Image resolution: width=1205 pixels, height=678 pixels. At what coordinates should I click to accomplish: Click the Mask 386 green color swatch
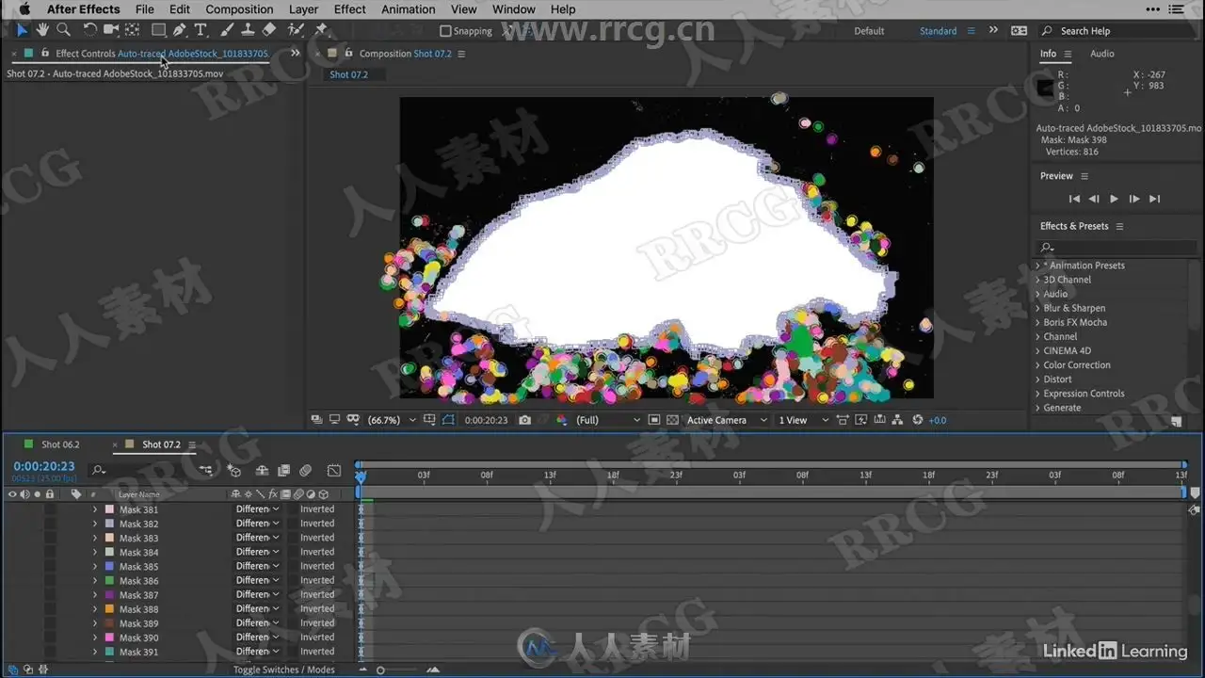[x=110, y=581]
